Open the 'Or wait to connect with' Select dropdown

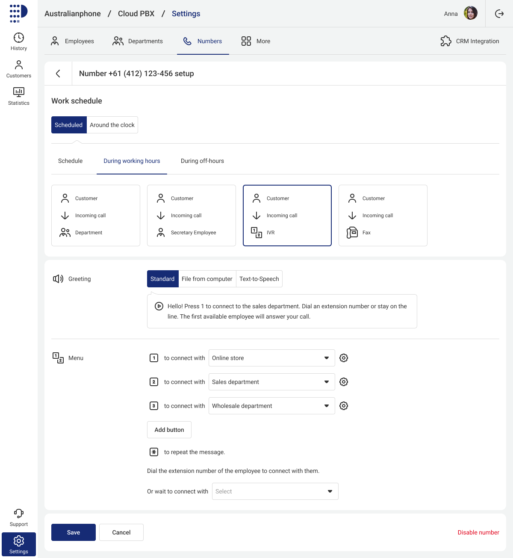pyautogui.click(x=275, y=491)
